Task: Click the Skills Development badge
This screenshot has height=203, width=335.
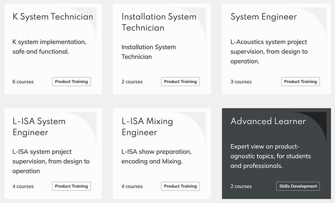Action: [298, 186]
